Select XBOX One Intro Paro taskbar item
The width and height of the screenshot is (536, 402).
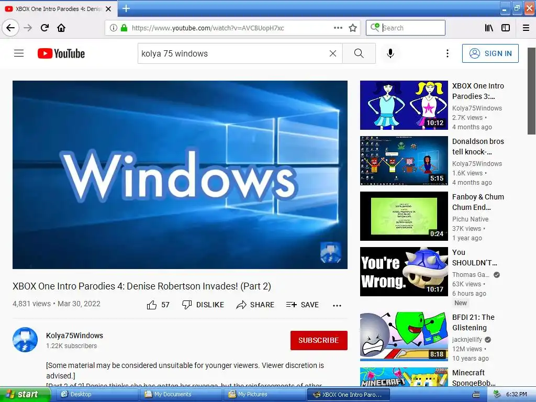[348, 395]
